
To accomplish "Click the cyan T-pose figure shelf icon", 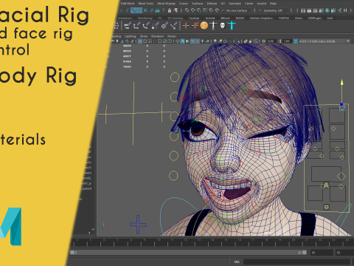I will pos(232,25).
